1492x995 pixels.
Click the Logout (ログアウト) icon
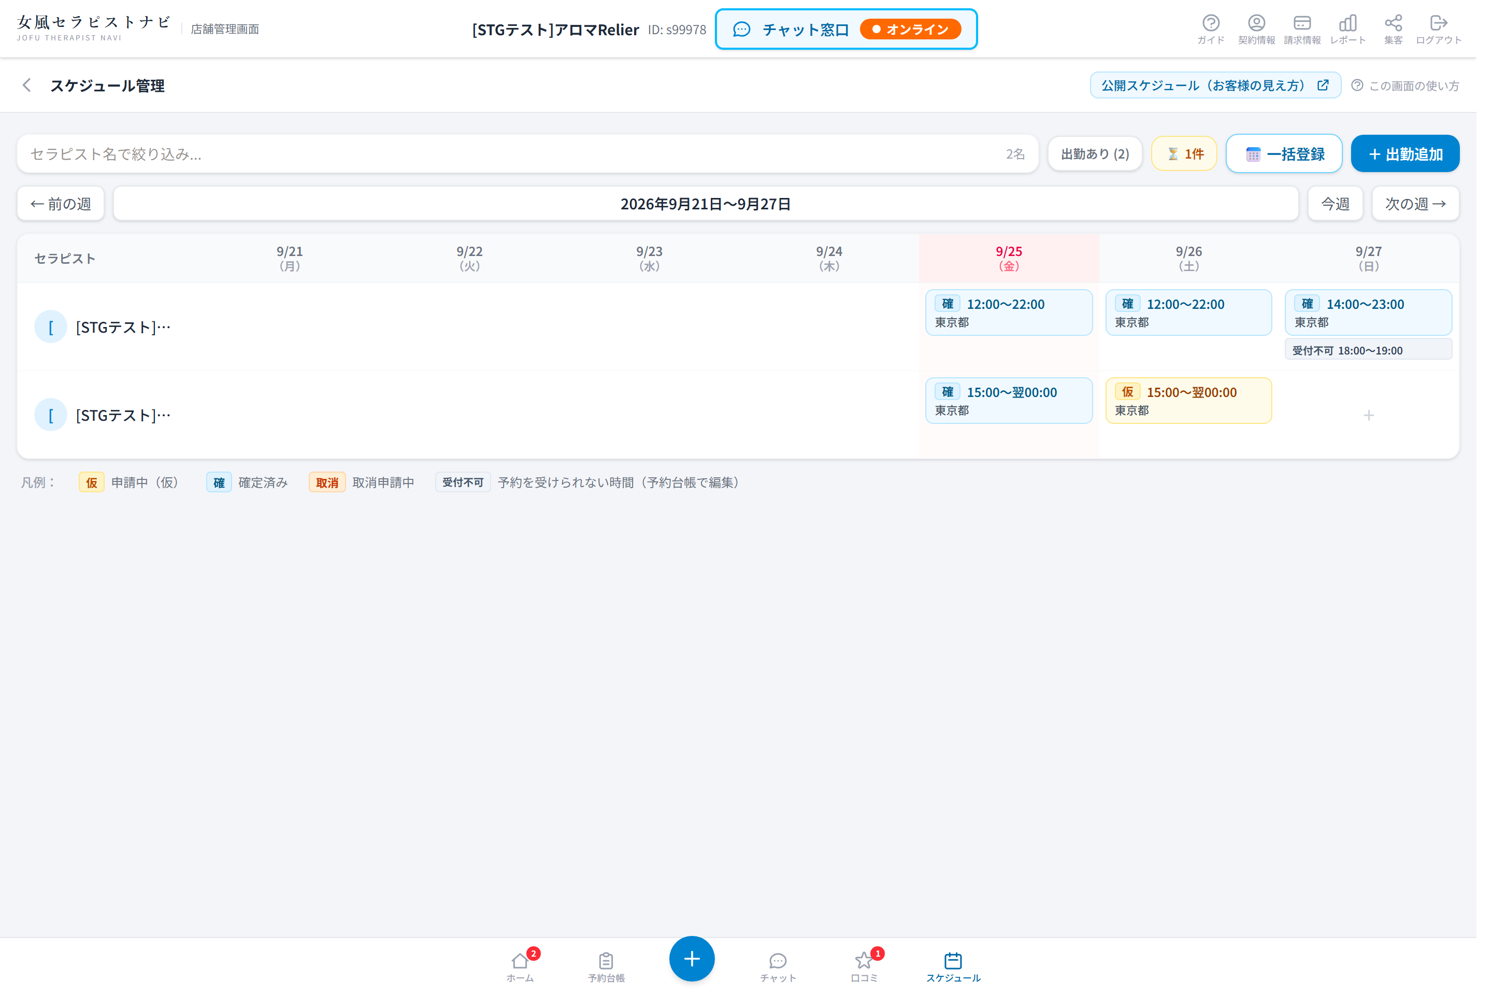coord(1453,29)
